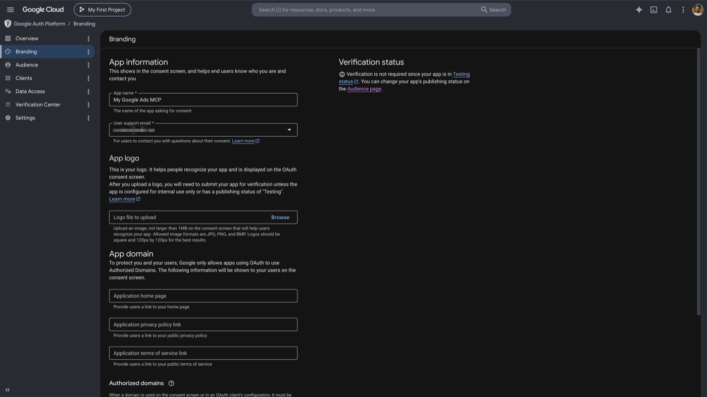Click the Google Auth Platform breadcrumb
This screenshot has height=397, width=707.
coord(39,24)
